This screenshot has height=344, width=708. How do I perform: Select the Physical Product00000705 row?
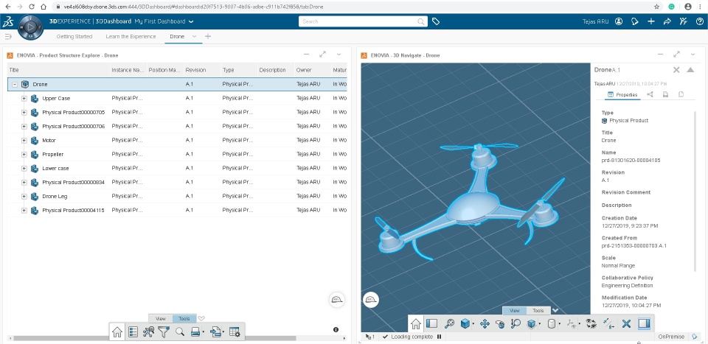[x=178, y=112]
